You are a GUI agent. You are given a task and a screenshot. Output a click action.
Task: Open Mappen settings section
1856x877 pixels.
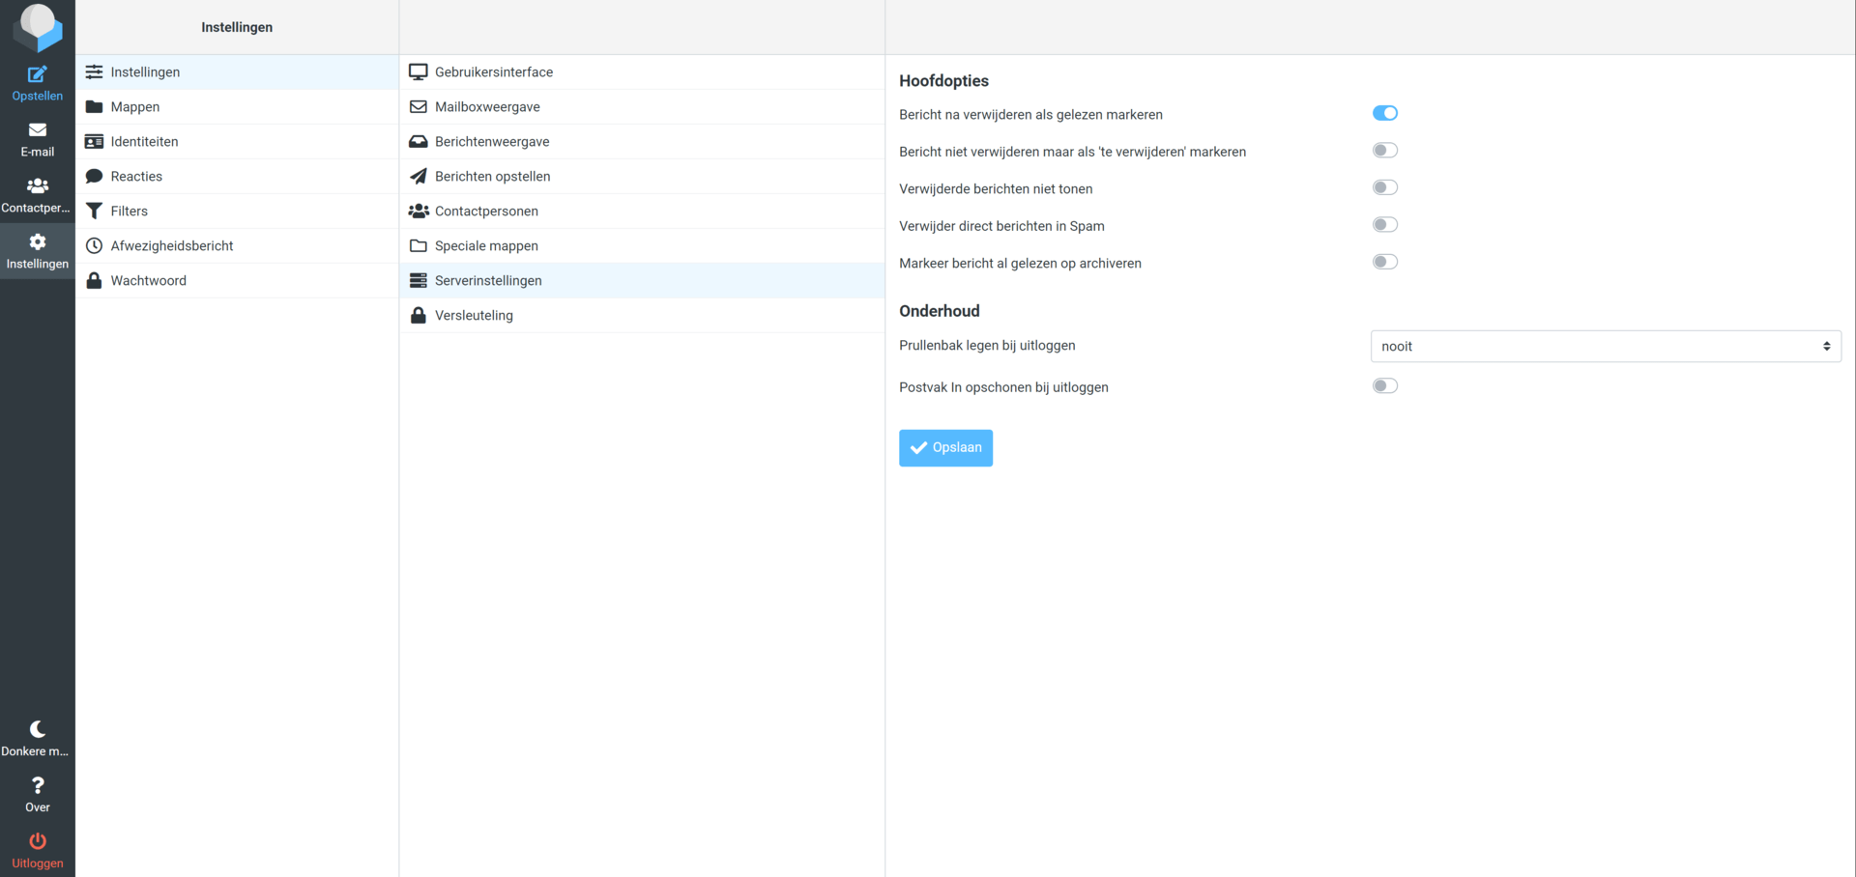tap(237, 107)
